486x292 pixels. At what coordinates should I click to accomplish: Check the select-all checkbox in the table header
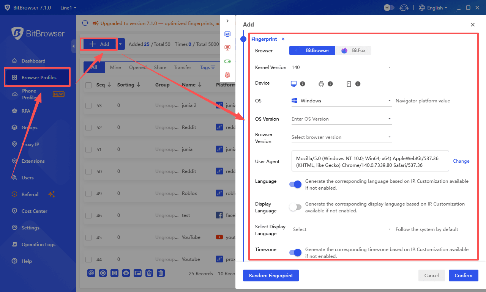click(89, 85)
